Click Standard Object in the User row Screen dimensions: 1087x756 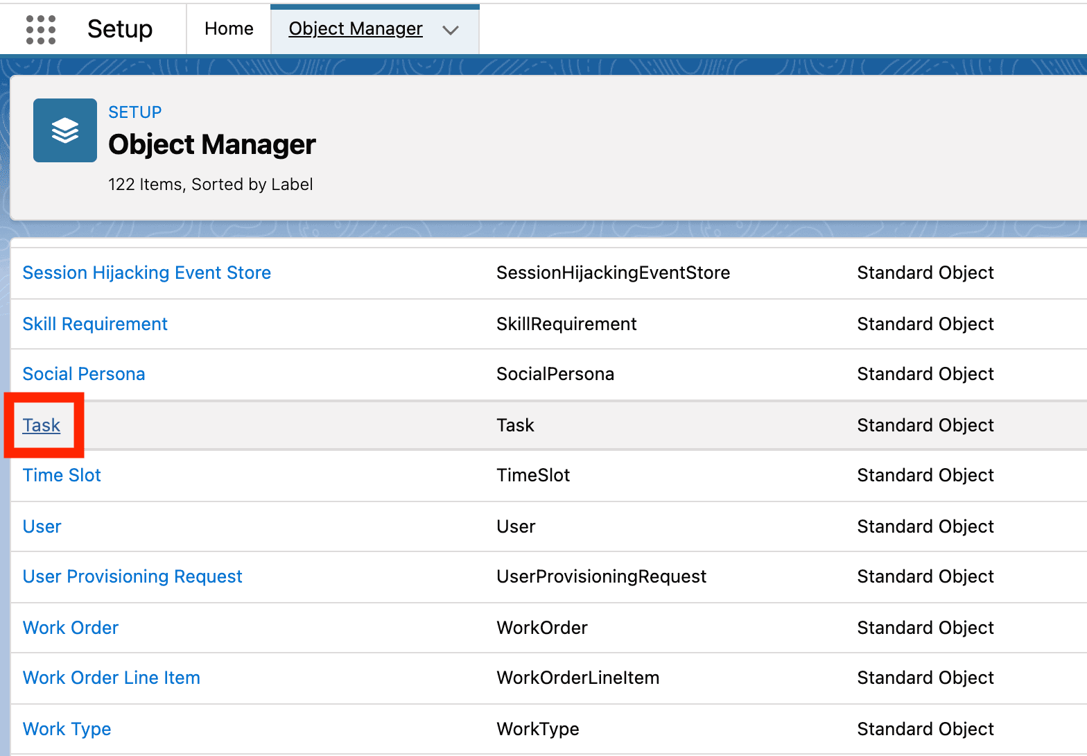pos(925,526)
